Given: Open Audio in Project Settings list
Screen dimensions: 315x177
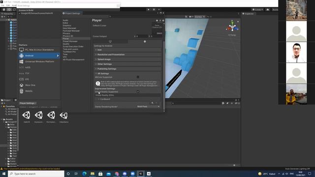Looking at the screenshot, I should (65, 20).
